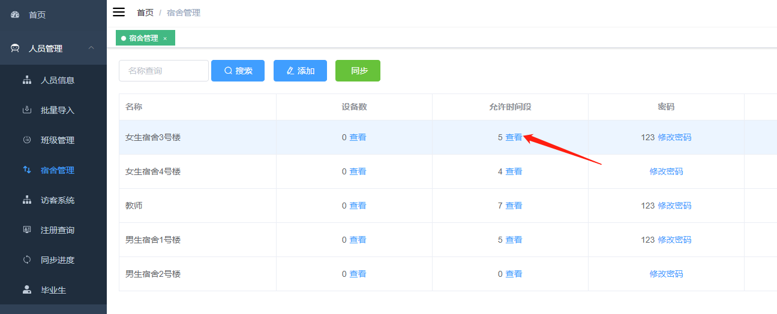
Task: View devices for 女生宿舍4号楼
Action: pos(358,171)
